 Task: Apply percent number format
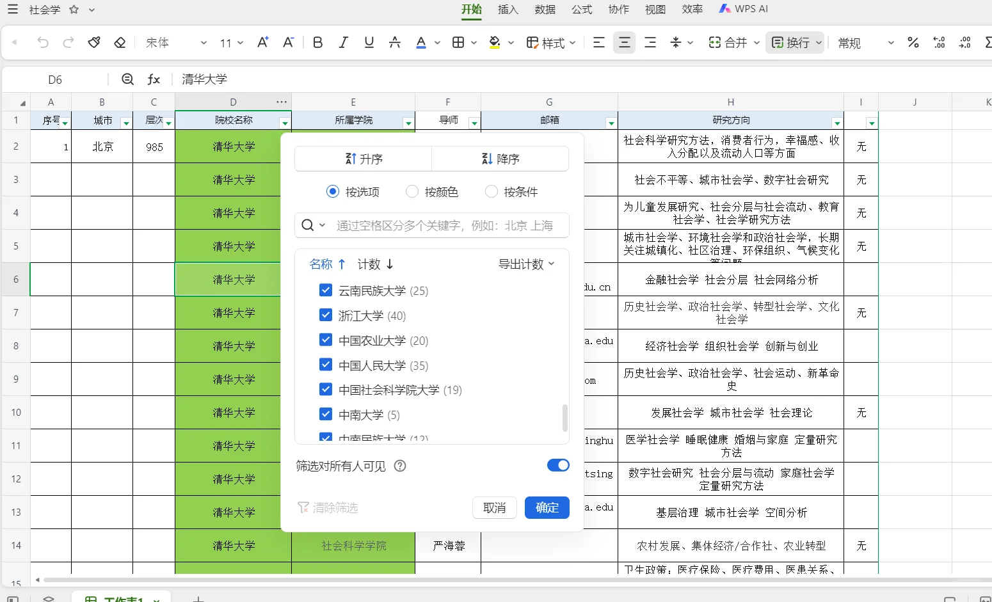pos(913,43)
